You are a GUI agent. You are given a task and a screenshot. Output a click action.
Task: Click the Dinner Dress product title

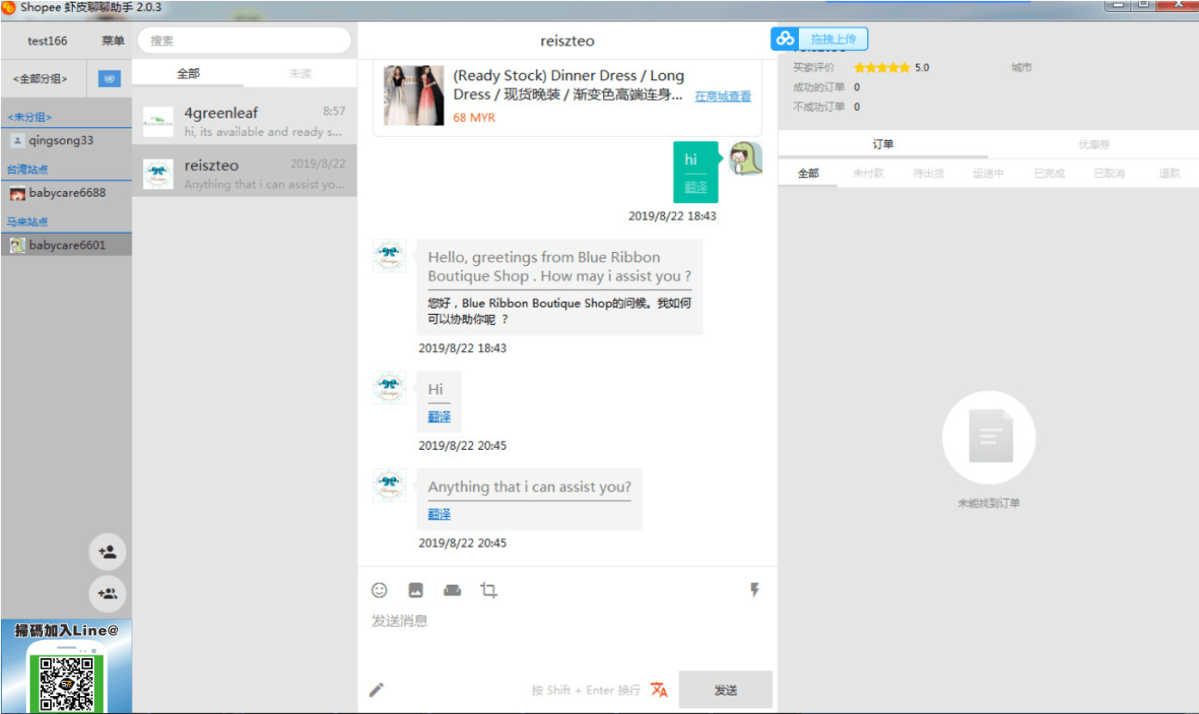[x=569, y=84]
